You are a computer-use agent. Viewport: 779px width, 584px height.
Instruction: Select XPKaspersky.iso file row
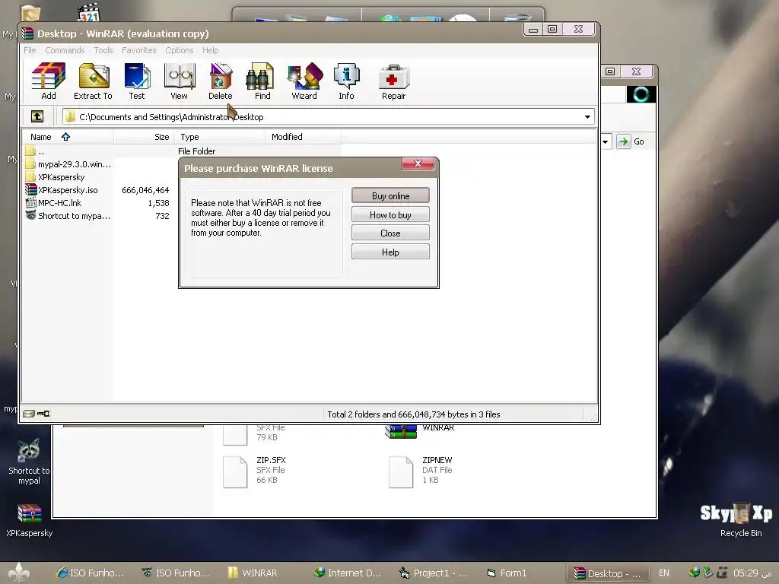coord(68,189)
